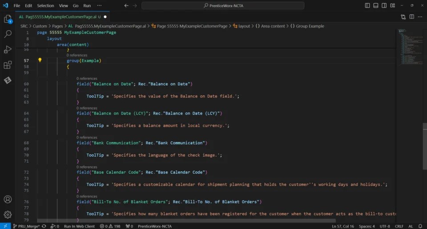Expand the 'Group Example' breadcrumb
This screenshot has width=427, height=229.
[307, 26]
